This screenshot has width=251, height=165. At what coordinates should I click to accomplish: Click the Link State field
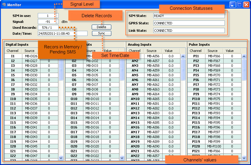(189, 31)
